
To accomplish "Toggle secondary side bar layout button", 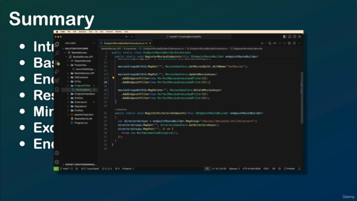I will [x=295, y=37].
